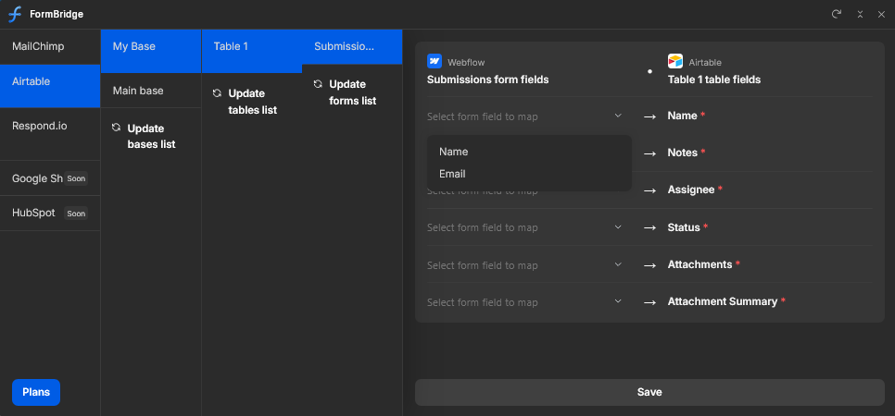The image size is (895, 416).
Task: Open form field dropdown for Name field
Action: click(525, 116)
